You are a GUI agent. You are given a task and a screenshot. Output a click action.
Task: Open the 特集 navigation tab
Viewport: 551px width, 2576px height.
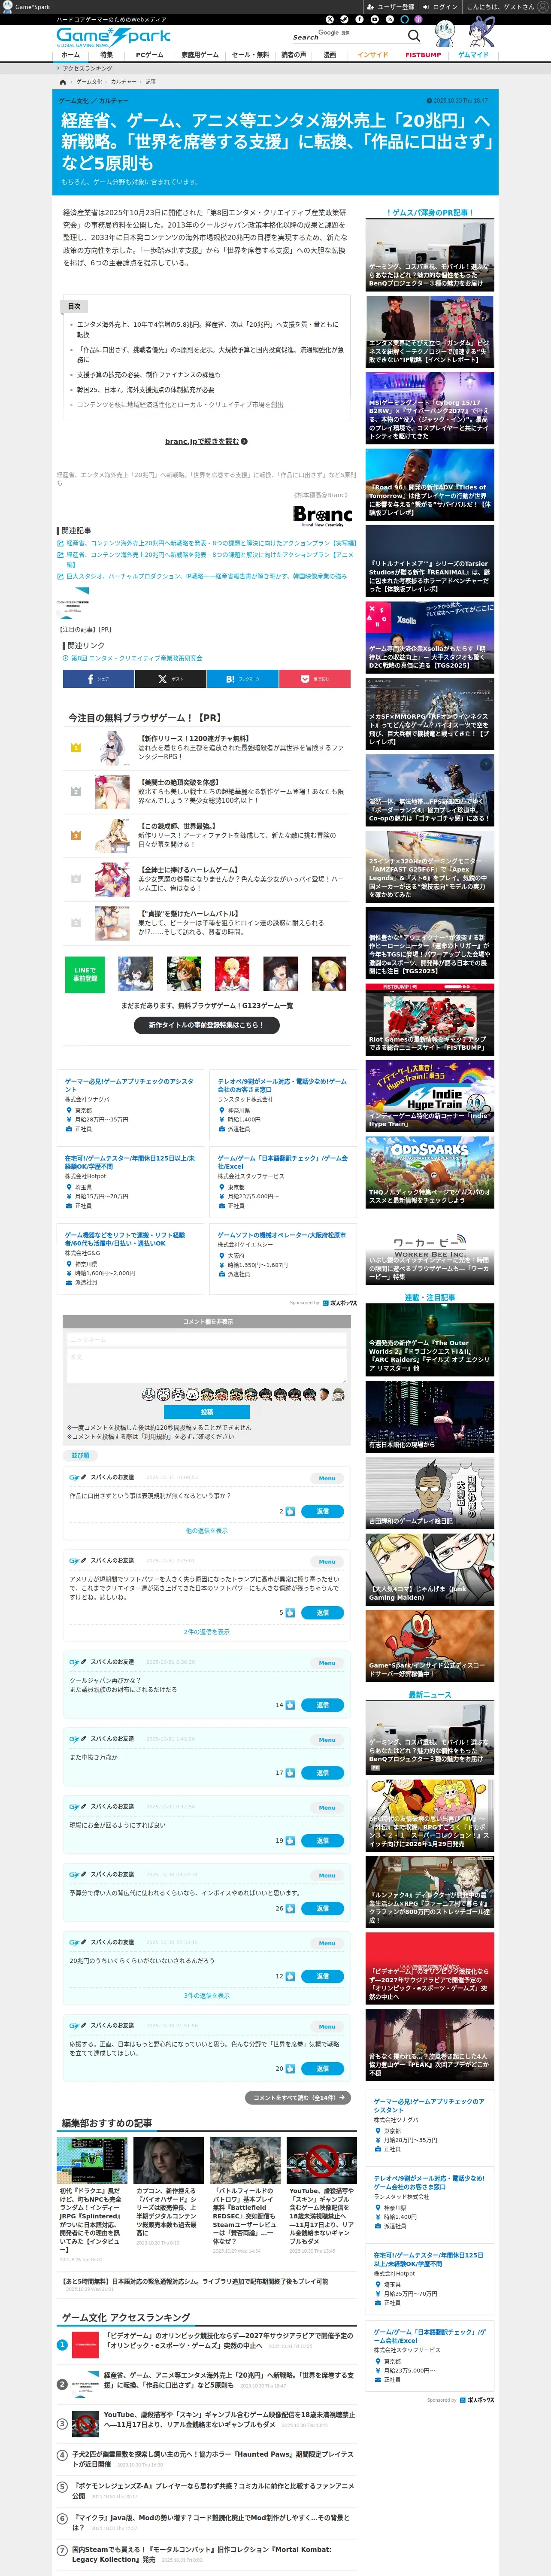(x=106, y=55)
